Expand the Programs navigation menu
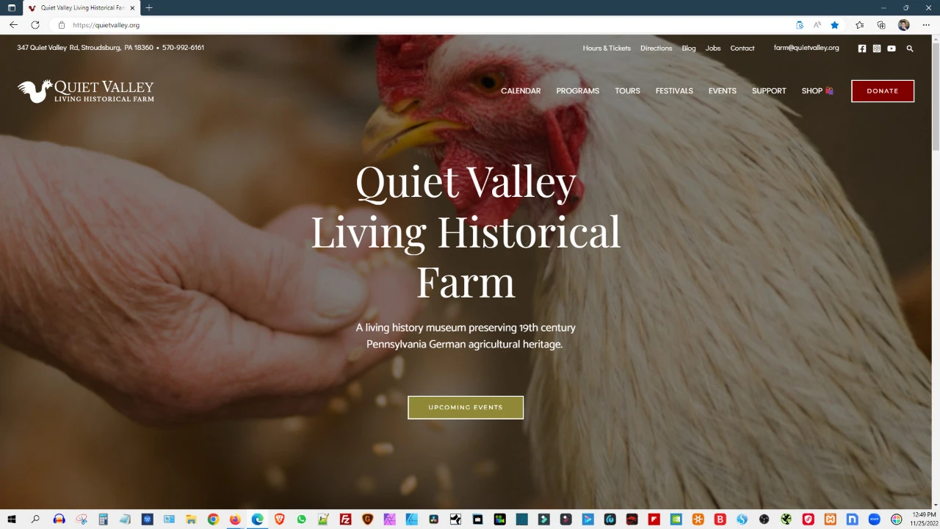The image size is (940, 529). click(578, 91)
